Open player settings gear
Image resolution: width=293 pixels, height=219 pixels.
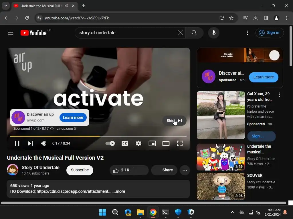pyautogui.click(x=138, y=143)
